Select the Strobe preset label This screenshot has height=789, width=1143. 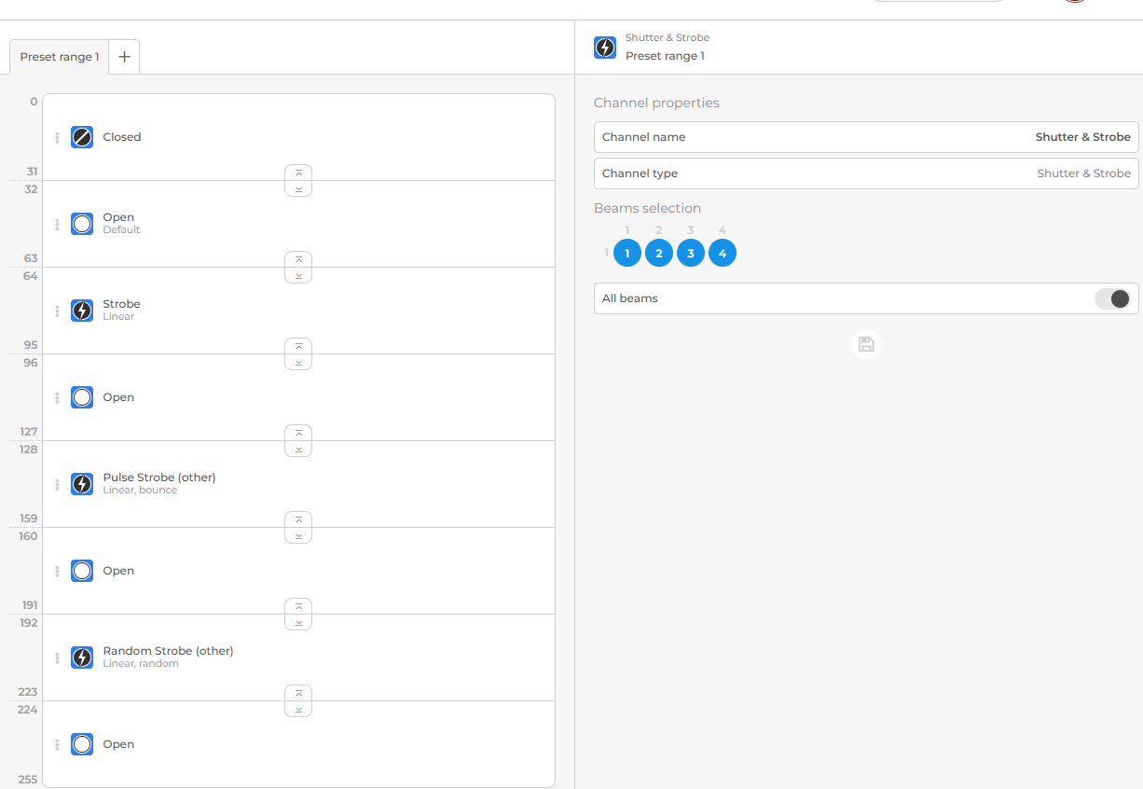coord(122,304)
